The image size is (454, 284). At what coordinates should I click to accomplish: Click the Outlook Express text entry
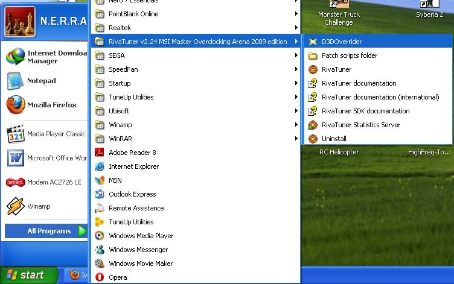pyautogui.click(x=132, y=194)
